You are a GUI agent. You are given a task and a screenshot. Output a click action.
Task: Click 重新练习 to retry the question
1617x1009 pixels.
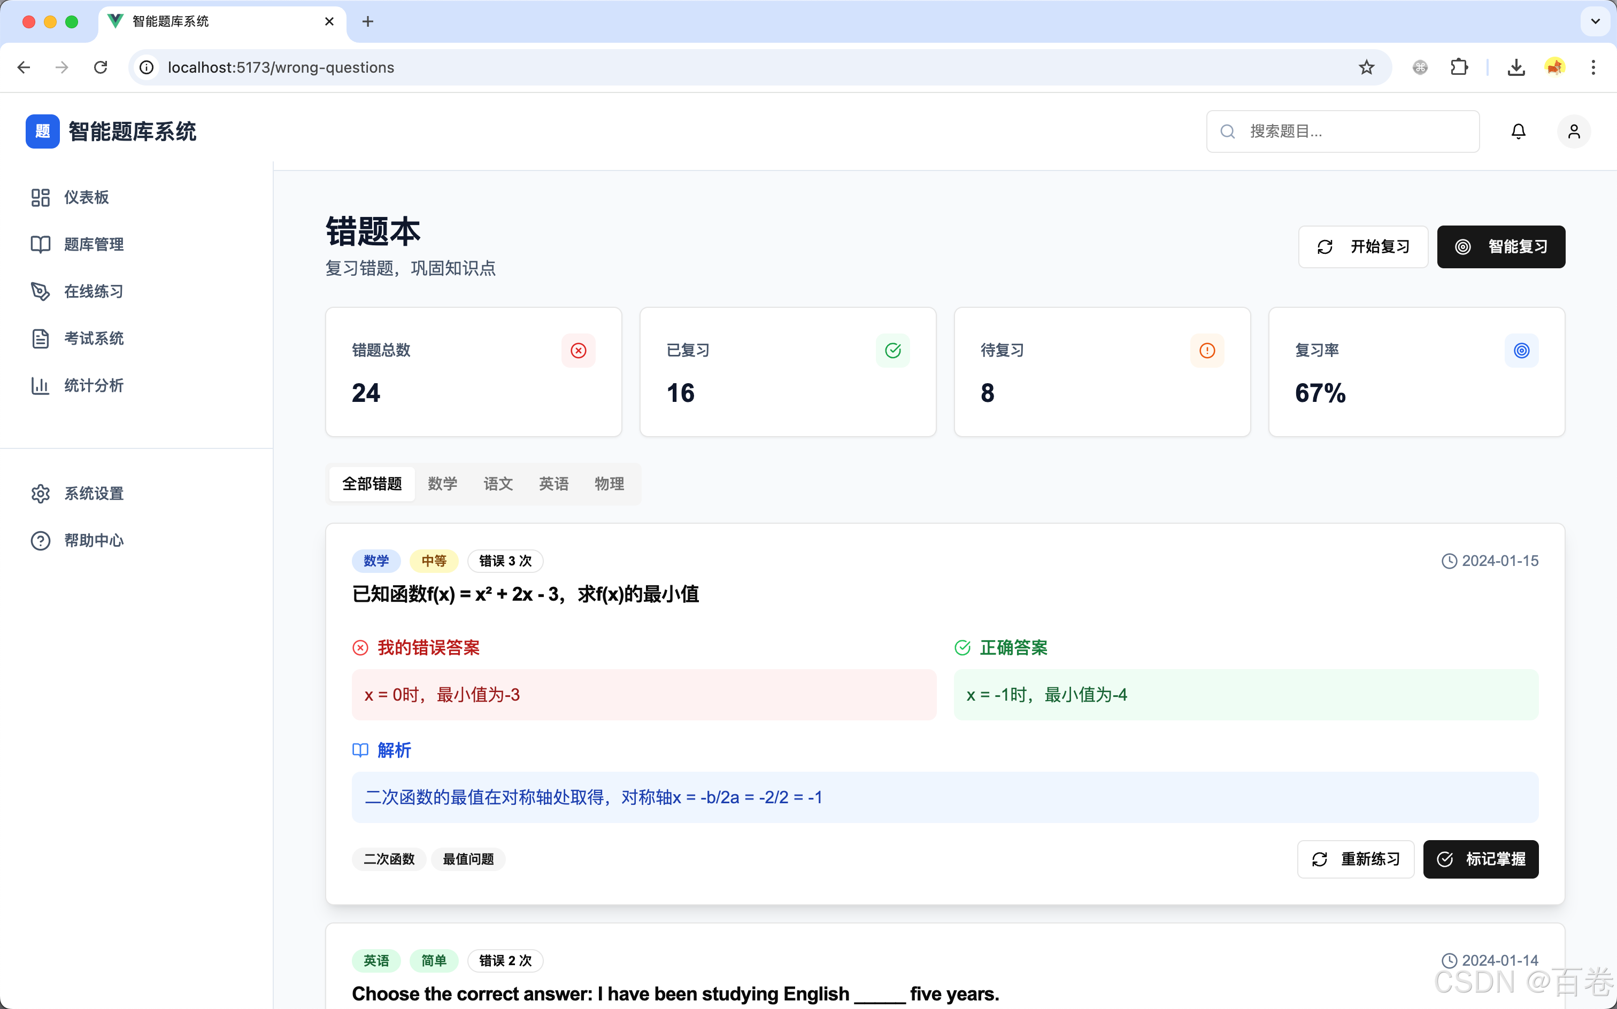click(1356, 859)
